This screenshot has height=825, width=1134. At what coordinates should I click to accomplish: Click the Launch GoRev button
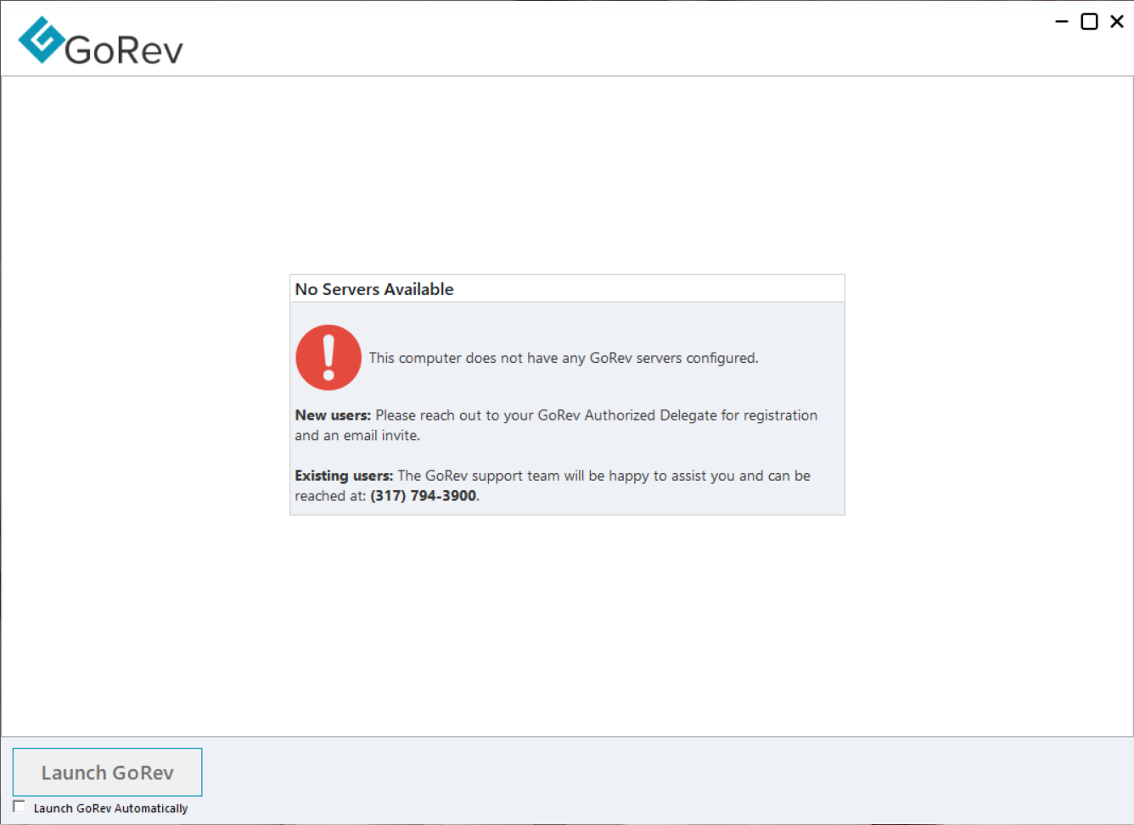107,772
